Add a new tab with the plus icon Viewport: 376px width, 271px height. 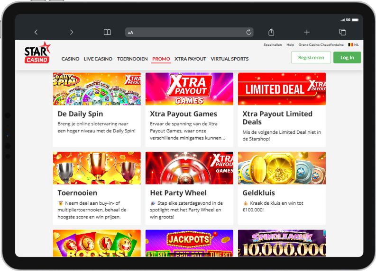point(307,32)
